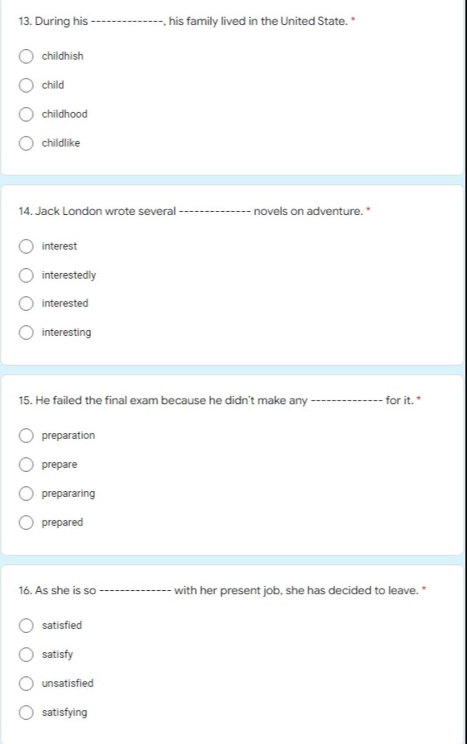Choose 'child' radio button in question 13
The width and height of the screenshot is (467, 744).
click(x=26, y=85)
